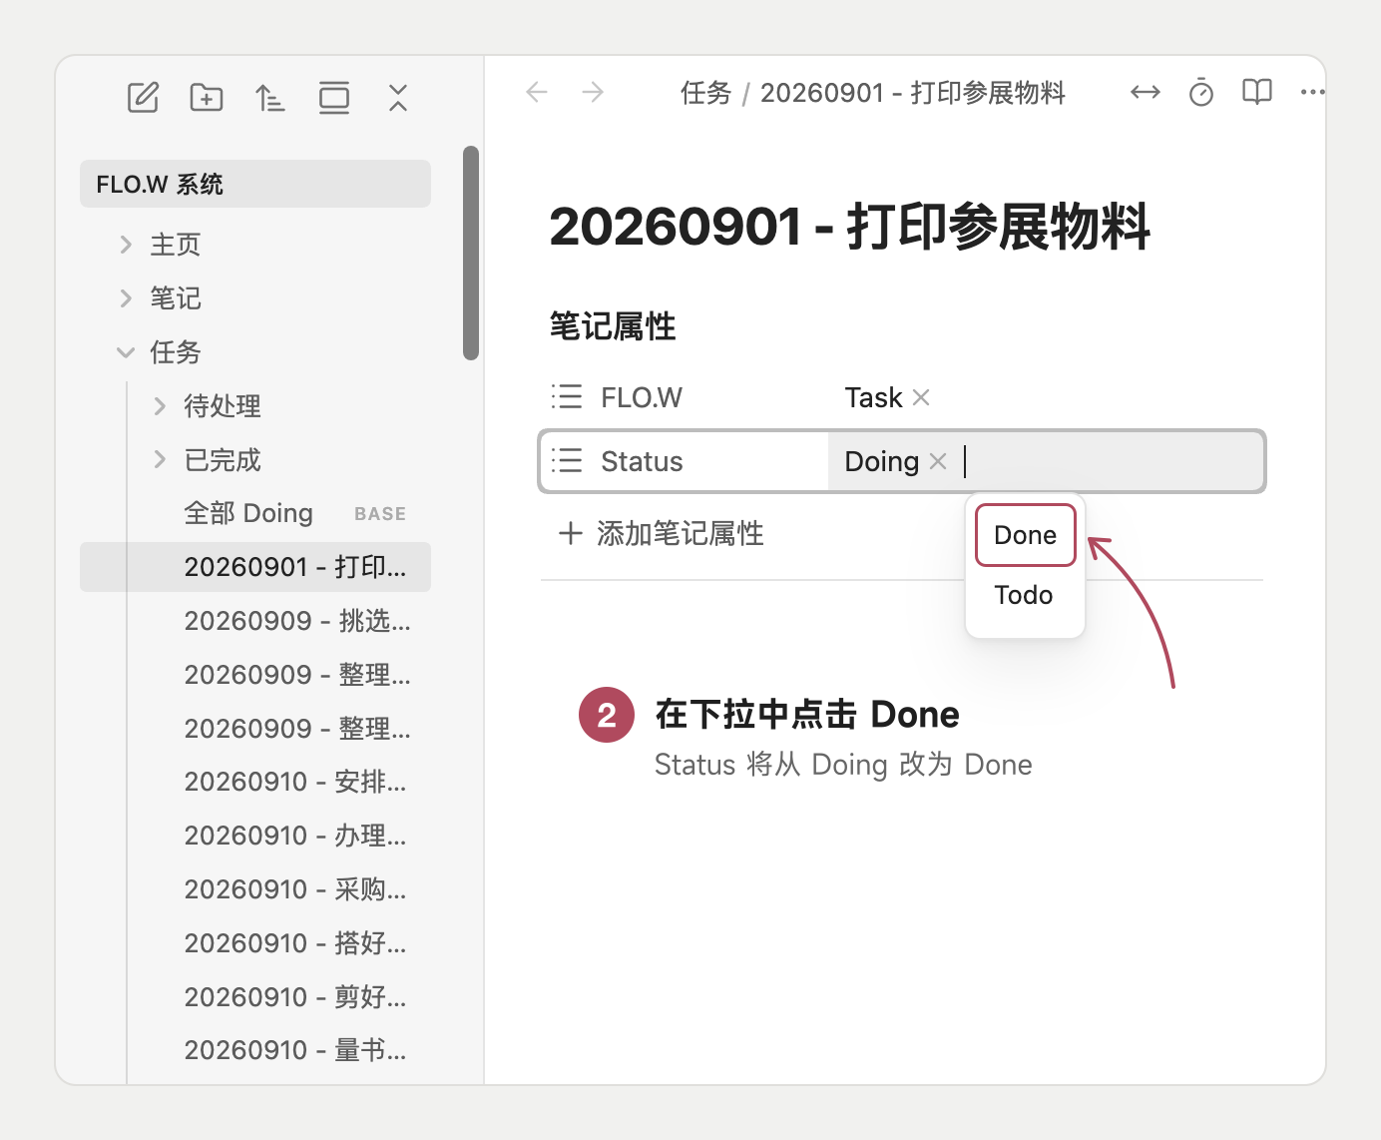Choose Todo from the Status dropdown
Screen dimensions: 1381x1140
pyautogui.click(x=1025, y=595)
